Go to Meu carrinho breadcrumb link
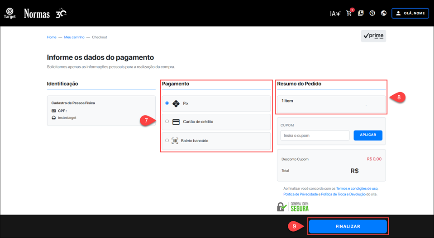 (74, 37)
